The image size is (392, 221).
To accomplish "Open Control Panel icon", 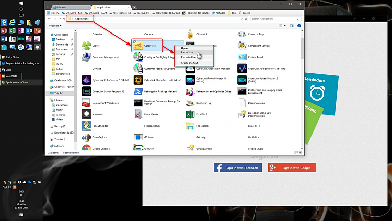I will click(x=242, y=57).
